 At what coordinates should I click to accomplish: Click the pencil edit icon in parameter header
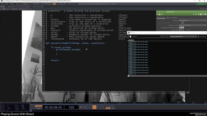click(x=193, y=14)
